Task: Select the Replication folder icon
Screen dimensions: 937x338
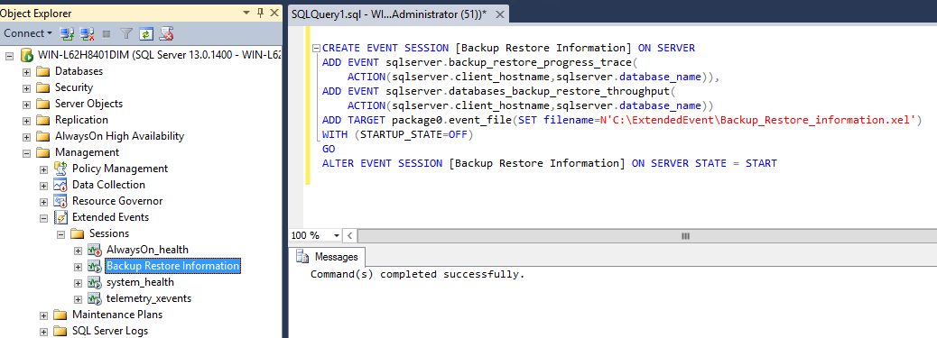Action: (42, 120)
